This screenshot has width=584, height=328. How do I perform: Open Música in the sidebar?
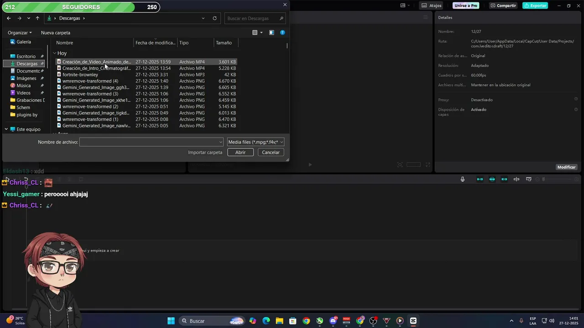pyautogui.click(x=24, y=86)
